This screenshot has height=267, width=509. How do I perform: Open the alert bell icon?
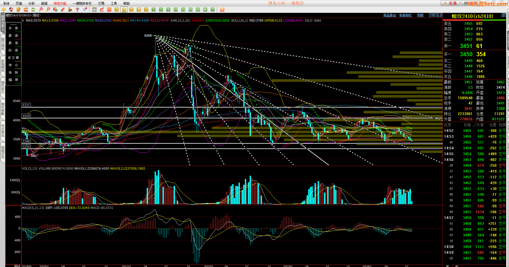click(70, 9)
